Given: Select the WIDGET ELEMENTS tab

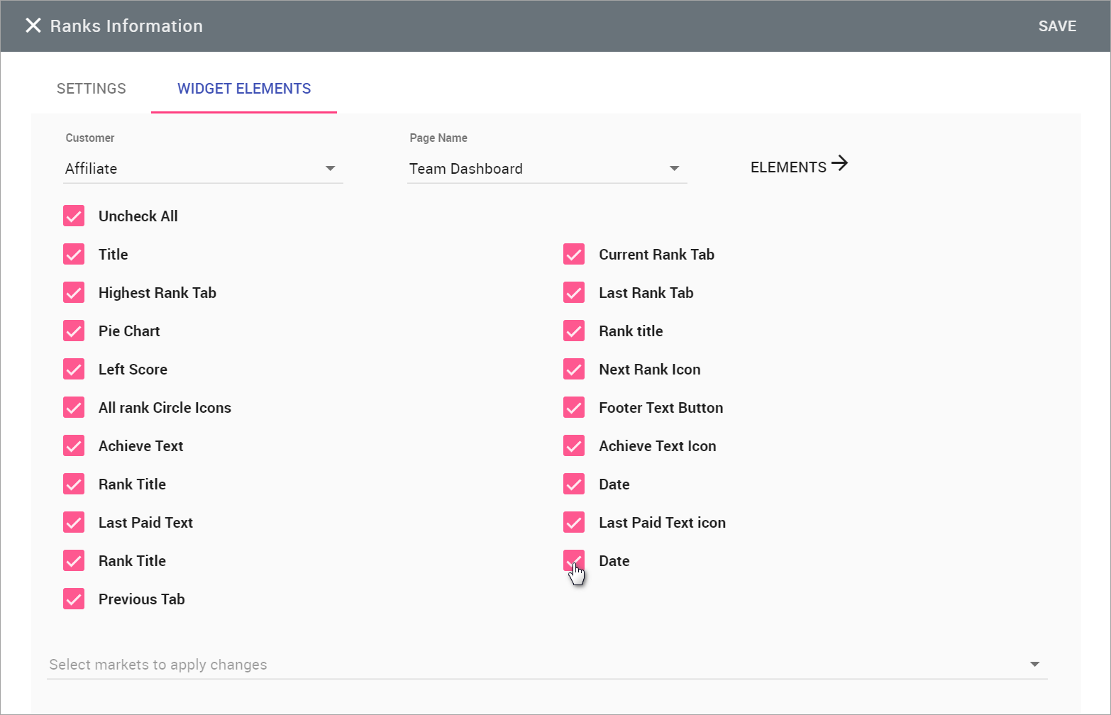Looking at the screenshot, I should (x=244, y=89).
